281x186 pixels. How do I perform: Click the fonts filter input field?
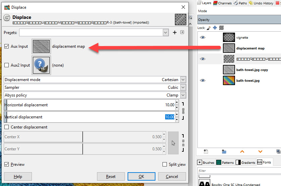(x=239, y=171)
